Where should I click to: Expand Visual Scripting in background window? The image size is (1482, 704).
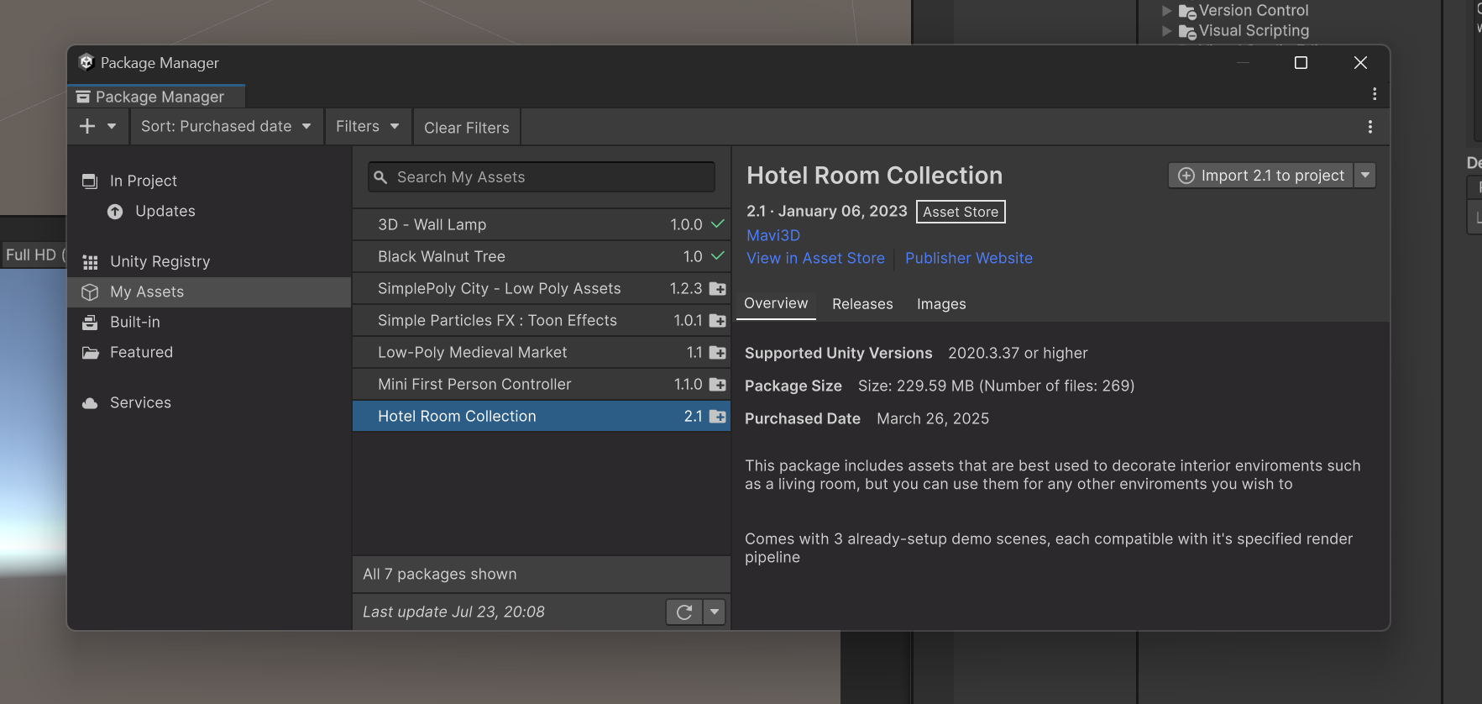point(1166,31)
